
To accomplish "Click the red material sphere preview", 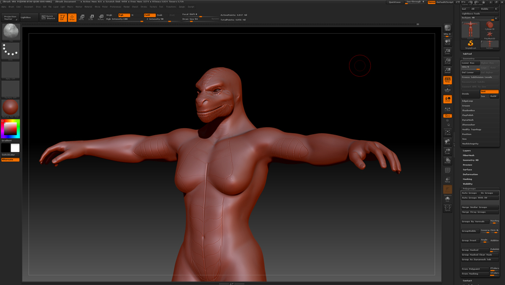I will point(11,108).
